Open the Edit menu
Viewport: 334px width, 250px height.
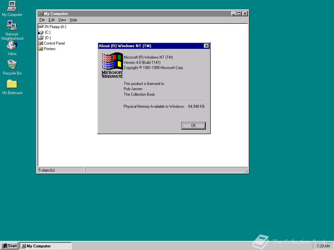coord(52,20)
